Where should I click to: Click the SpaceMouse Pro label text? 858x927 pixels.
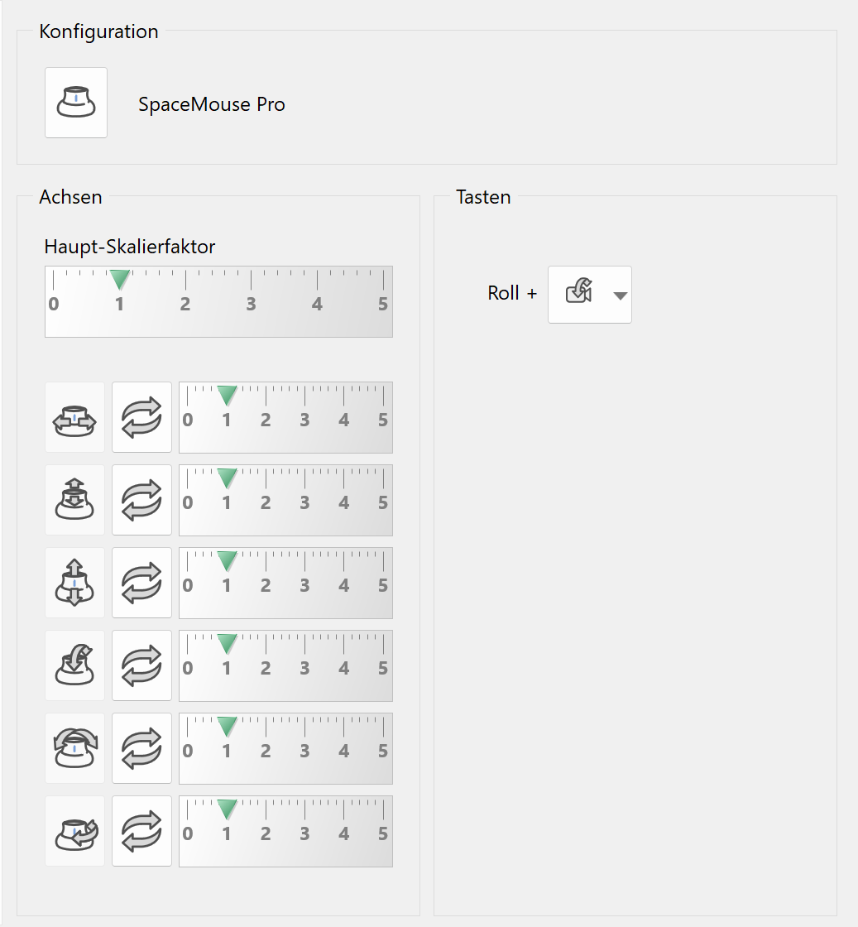[212, 104]
